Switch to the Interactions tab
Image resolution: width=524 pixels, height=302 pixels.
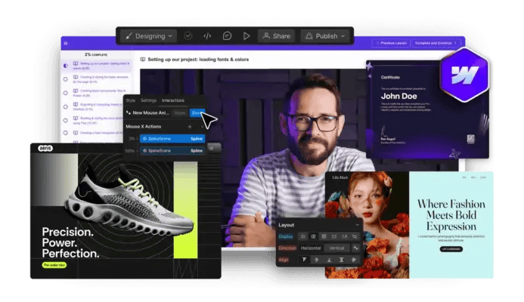pyautogui.click(x=172, y=100)
